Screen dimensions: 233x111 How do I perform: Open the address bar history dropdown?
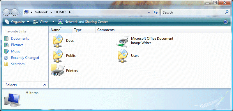coord(149,12)
